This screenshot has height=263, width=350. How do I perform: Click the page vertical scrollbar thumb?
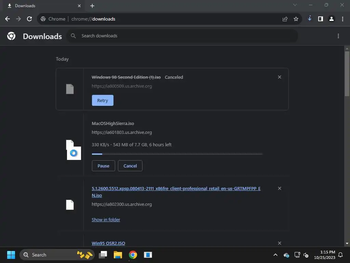pyautogui.click(x=347, y=74)
